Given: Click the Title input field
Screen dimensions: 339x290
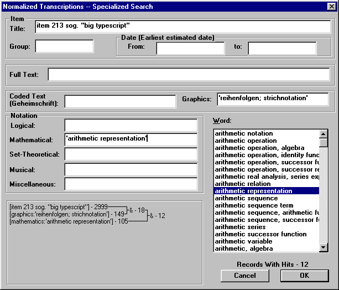Looking at the screenshot, I should pos(182,27).
